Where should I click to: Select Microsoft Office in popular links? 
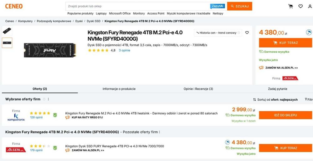(120, 13)
